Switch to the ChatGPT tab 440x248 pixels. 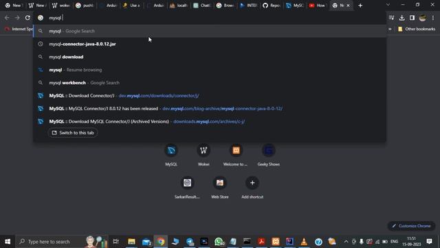pos(202,6)
